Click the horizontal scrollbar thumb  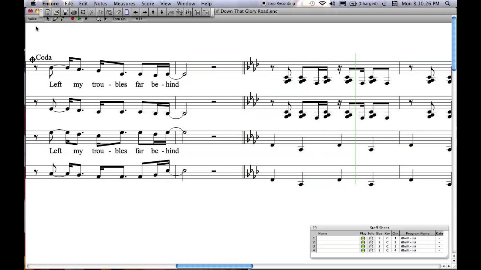click(214, 266)
